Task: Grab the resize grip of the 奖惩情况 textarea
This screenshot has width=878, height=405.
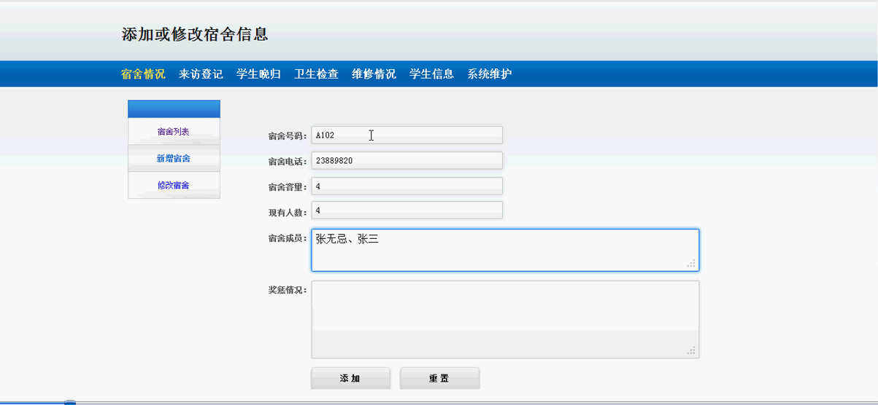Action: [x=691, y=350]
